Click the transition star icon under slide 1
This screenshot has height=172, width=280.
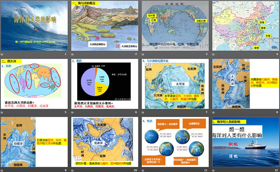[x=2, y=53]
